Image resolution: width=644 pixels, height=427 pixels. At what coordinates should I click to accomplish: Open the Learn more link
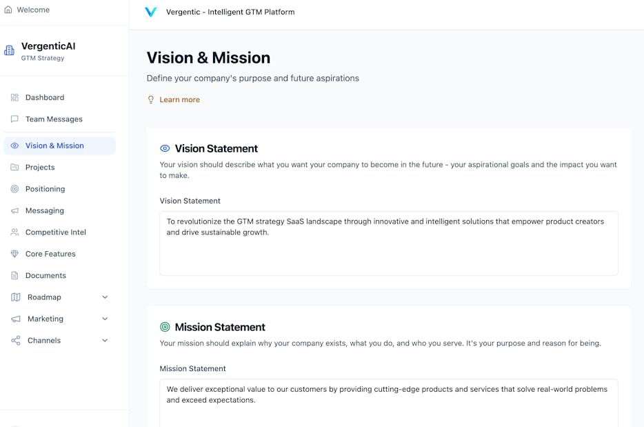point(179,99)
